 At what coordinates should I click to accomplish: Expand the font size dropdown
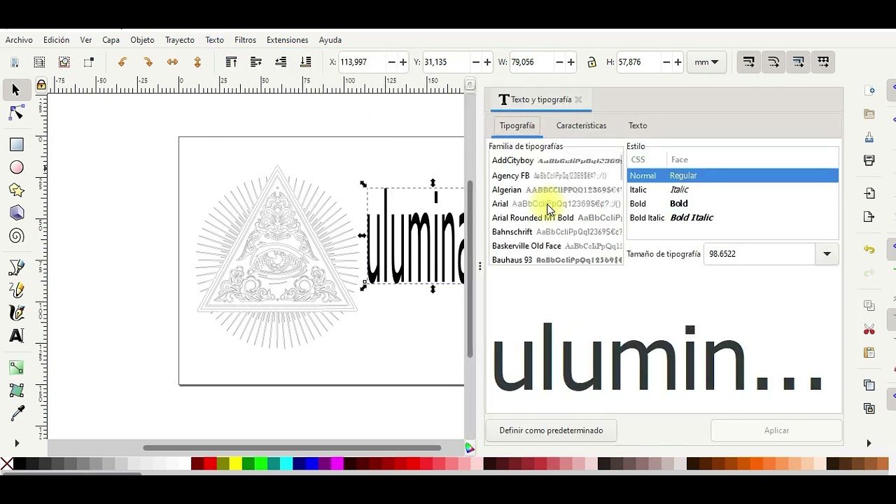click(827, 254)
